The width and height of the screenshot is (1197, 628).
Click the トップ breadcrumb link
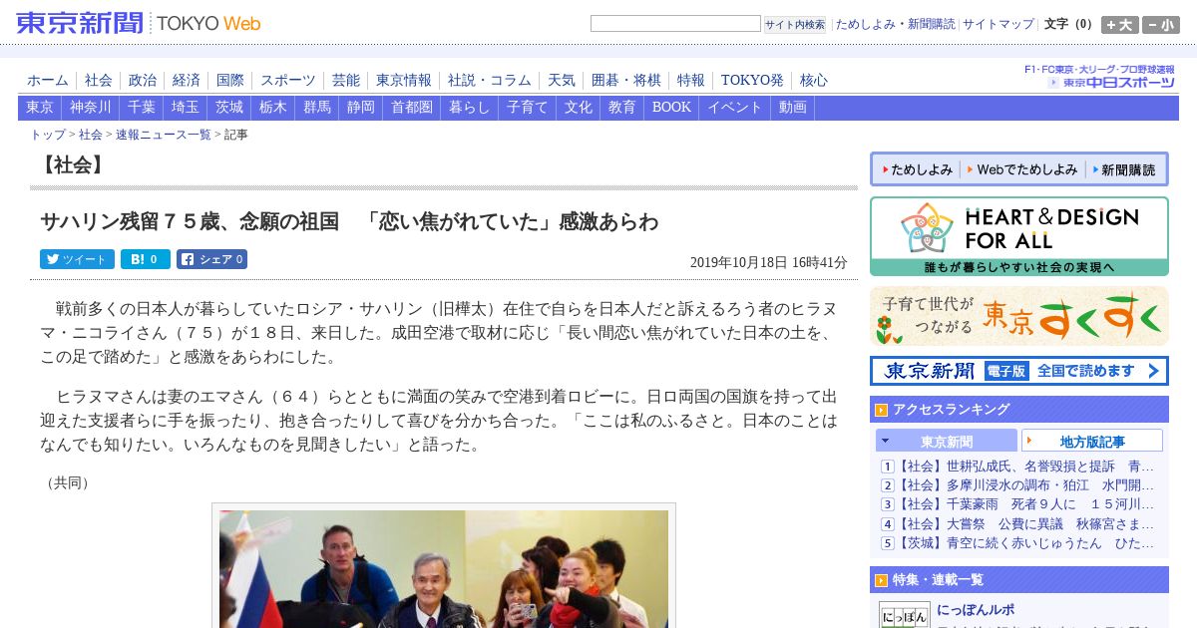[x=48, y=135]
